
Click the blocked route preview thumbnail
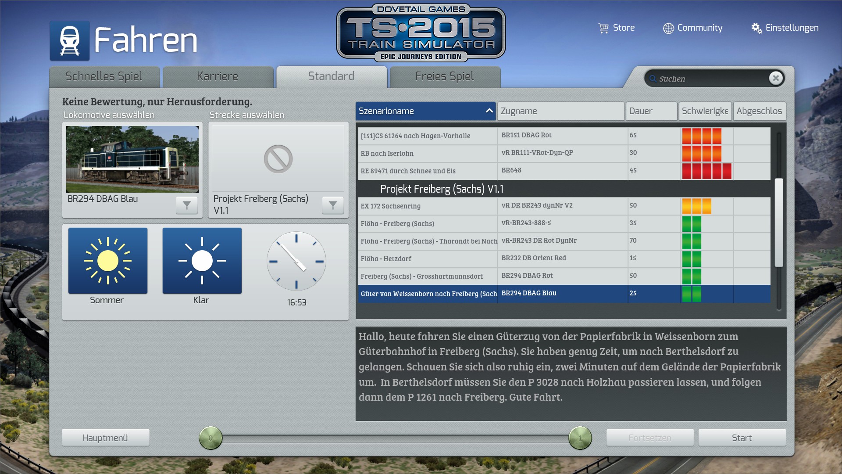[x=278, y=158]
